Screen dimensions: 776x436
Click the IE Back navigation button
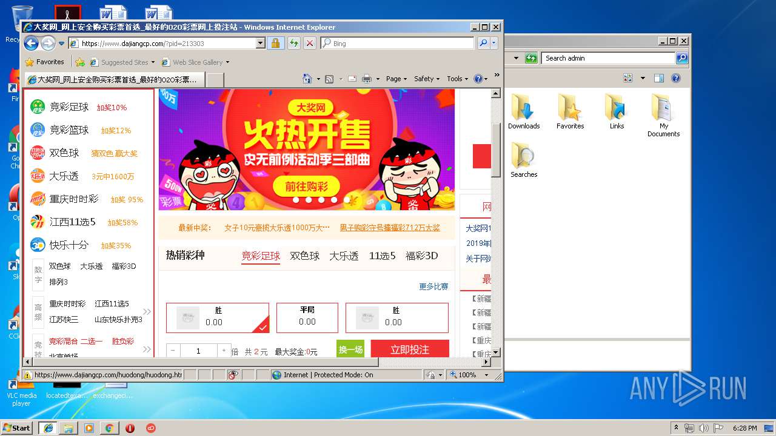(x=32, y=43)
